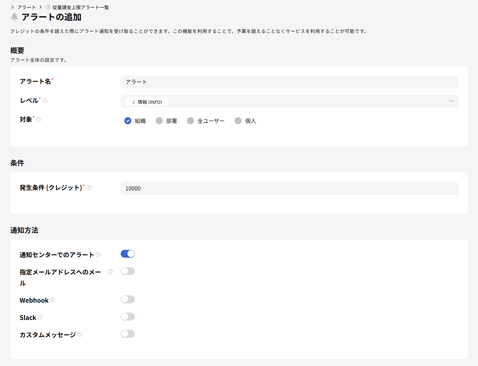Click the help icon next to Slack

(40, 317)
